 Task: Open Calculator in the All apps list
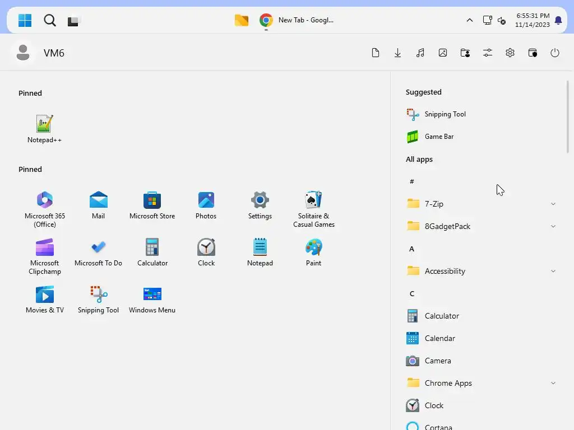pos(481,316)
